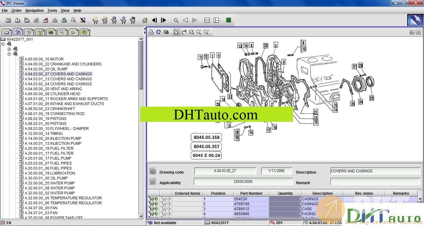Select the magnifier search tab
424x226 pixels.
(x=62, y=32)
